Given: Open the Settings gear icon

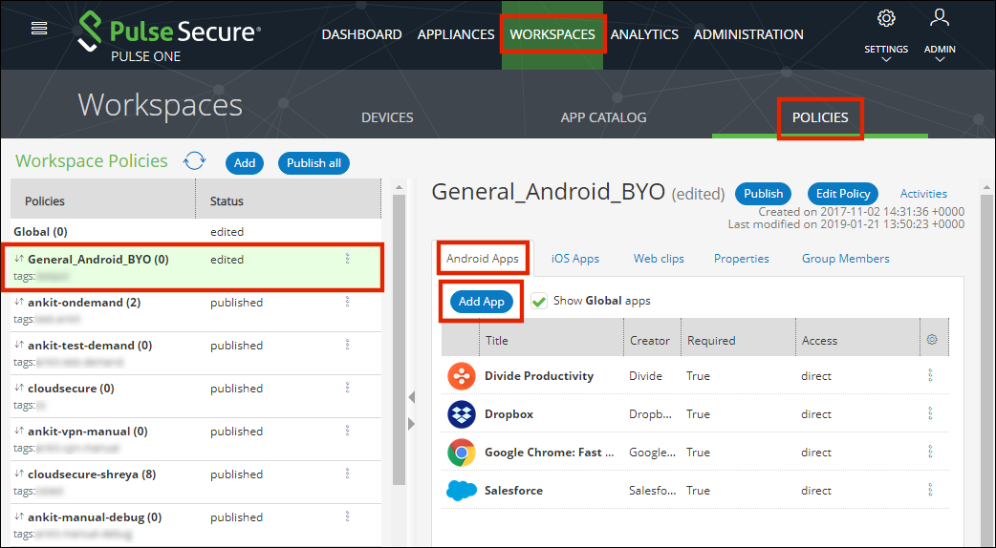Looking at the screenshot, I should tap(885, 18).
